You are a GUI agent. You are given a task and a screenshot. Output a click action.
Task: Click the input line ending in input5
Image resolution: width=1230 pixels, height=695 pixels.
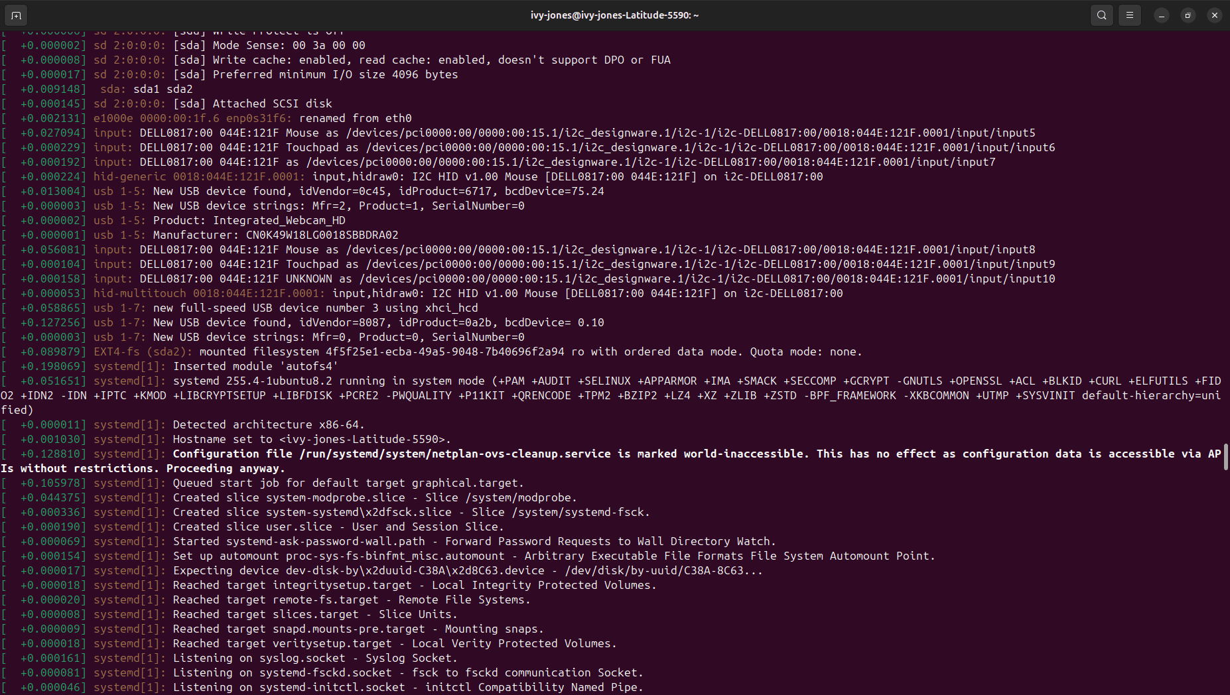tap(518, 133)
